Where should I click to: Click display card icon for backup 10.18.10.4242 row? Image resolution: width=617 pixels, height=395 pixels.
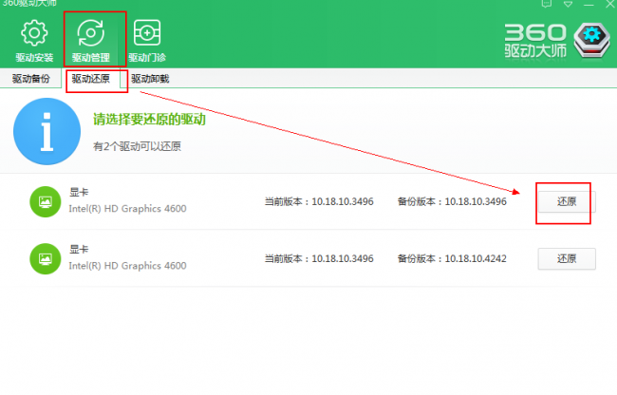(46, 259)
